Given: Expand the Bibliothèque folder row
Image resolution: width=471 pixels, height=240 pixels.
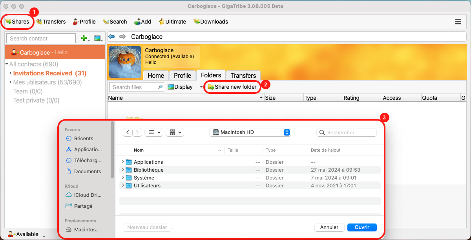Looking at the screenshot, I should point(123,170).
